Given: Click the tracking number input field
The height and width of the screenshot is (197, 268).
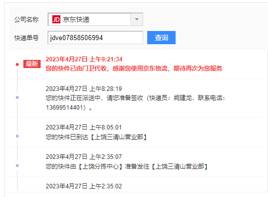Looking at the screenshot, I should 95,38.
